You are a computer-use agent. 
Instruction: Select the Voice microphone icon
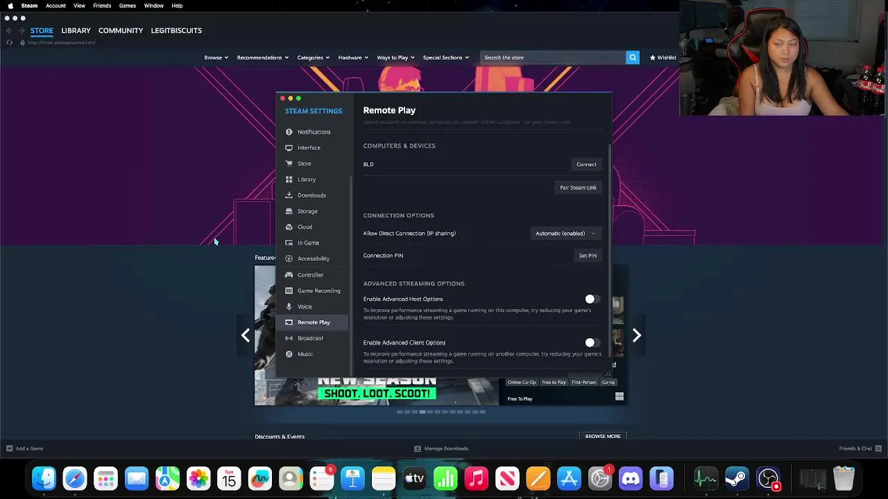click(x=289, y=306)
